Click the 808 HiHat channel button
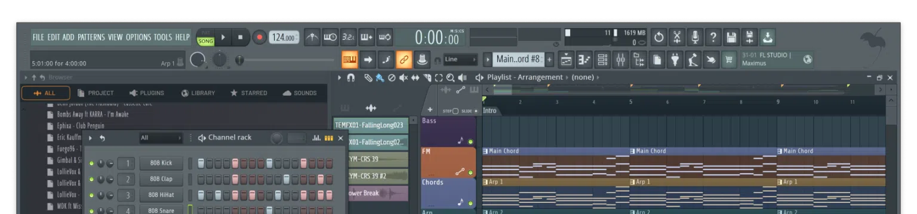Screen dimensions: 917x214 point(161,194)
